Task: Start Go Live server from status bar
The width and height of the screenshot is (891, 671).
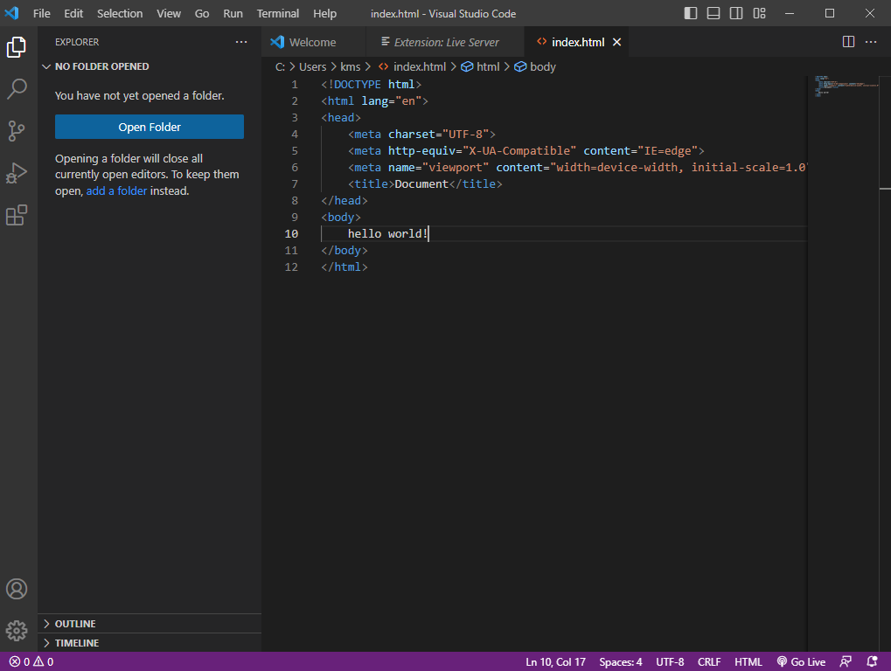Action: tap(801, 661)
